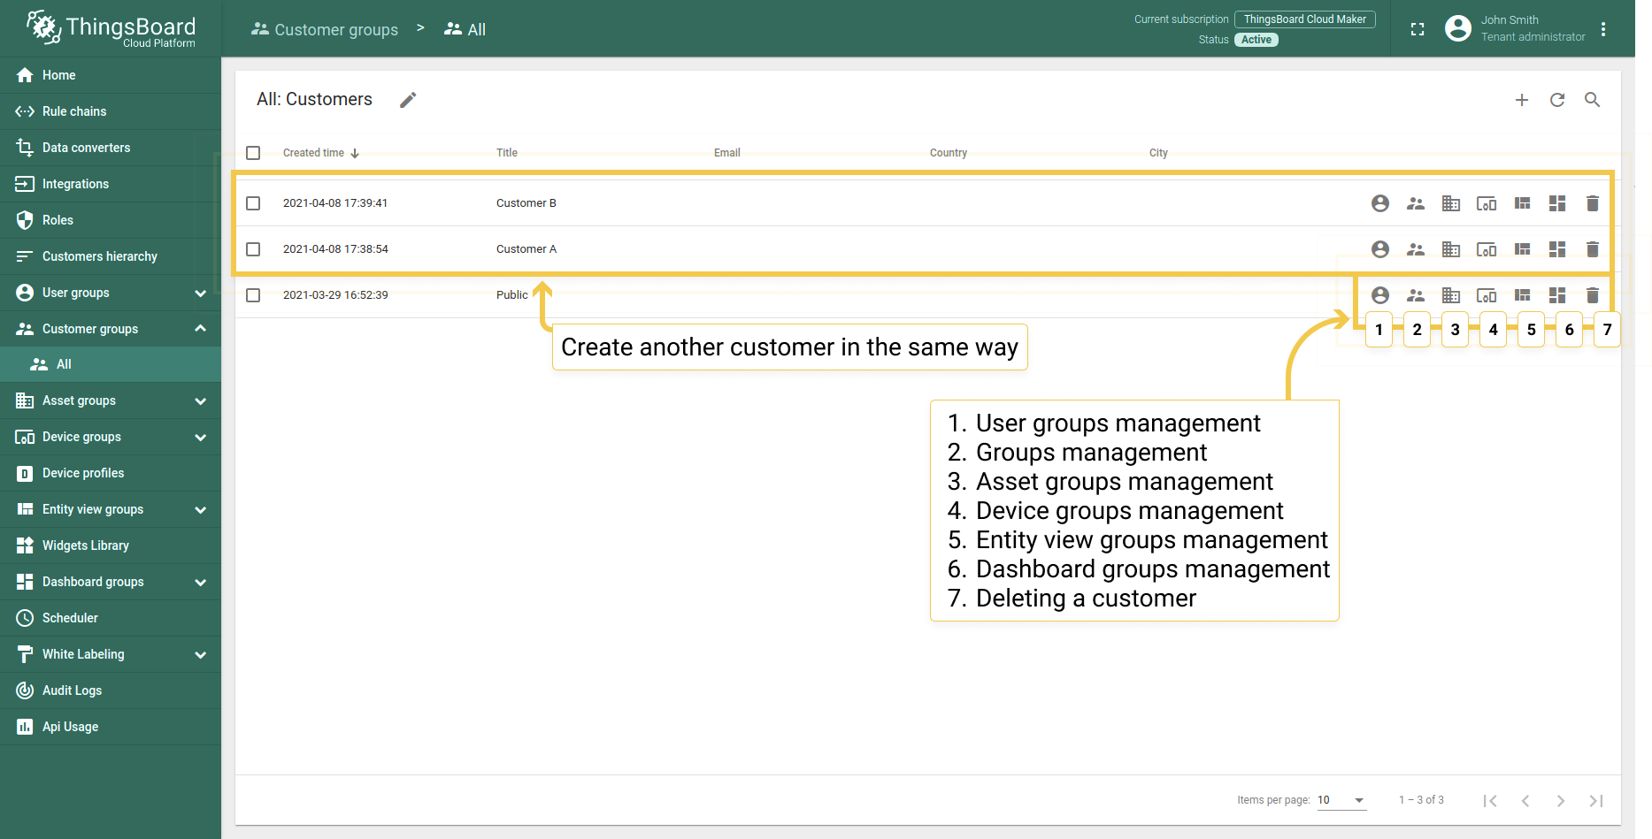Toggle fullscreen mode in top bar
1652x839 pixels.
point(1418,29)
